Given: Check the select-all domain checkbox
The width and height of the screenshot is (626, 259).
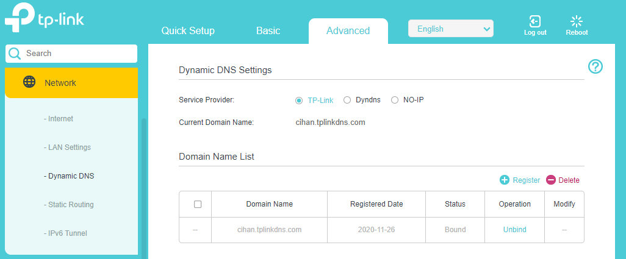Looking at the screenshot, I should pyautogui.click(x=198, y=204).
